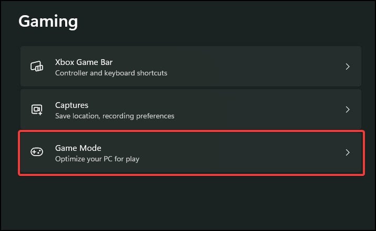
Task: Click the red highlight border around Game Mode
Action: pyautogui.click(x=191, y=131)
